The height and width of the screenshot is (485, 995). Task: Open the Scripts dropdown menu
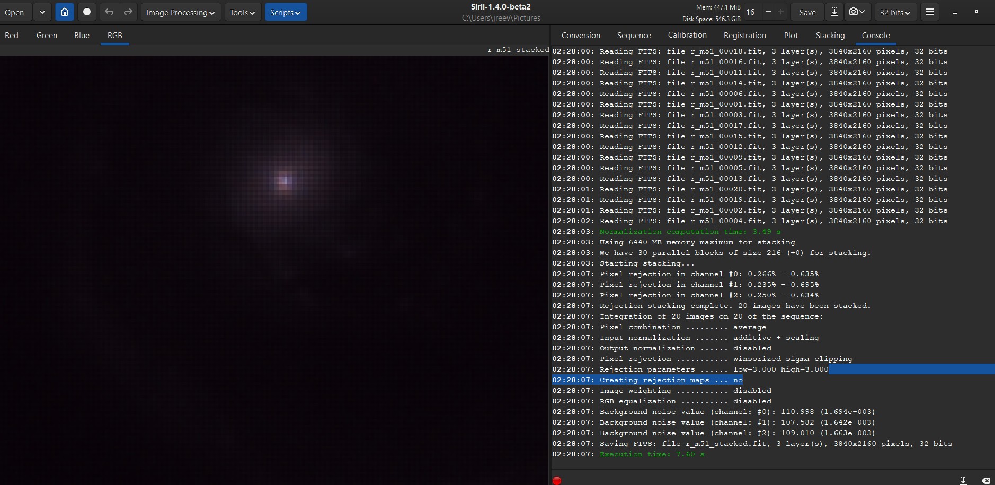coord(286,12)
